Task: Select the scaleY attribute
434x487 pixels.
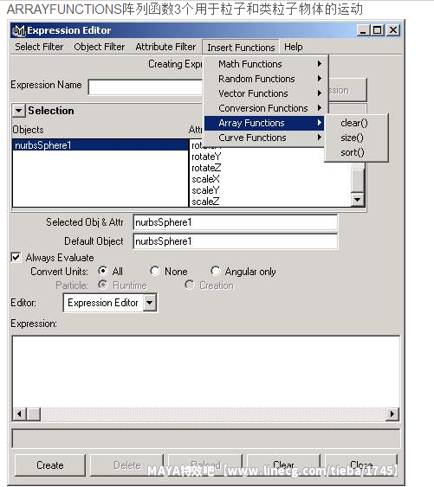Action: 205,190
